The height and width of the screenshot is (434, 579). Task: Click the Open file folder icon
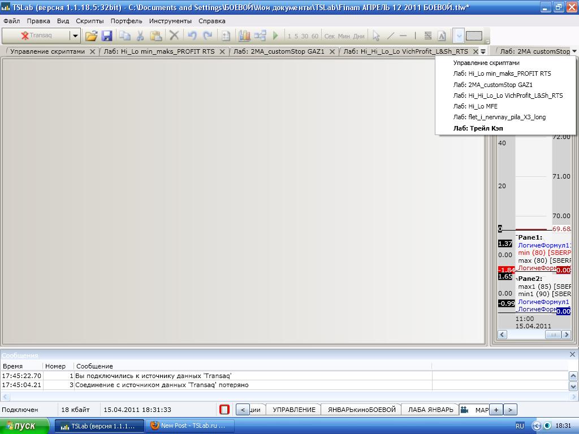coord(91,36)
